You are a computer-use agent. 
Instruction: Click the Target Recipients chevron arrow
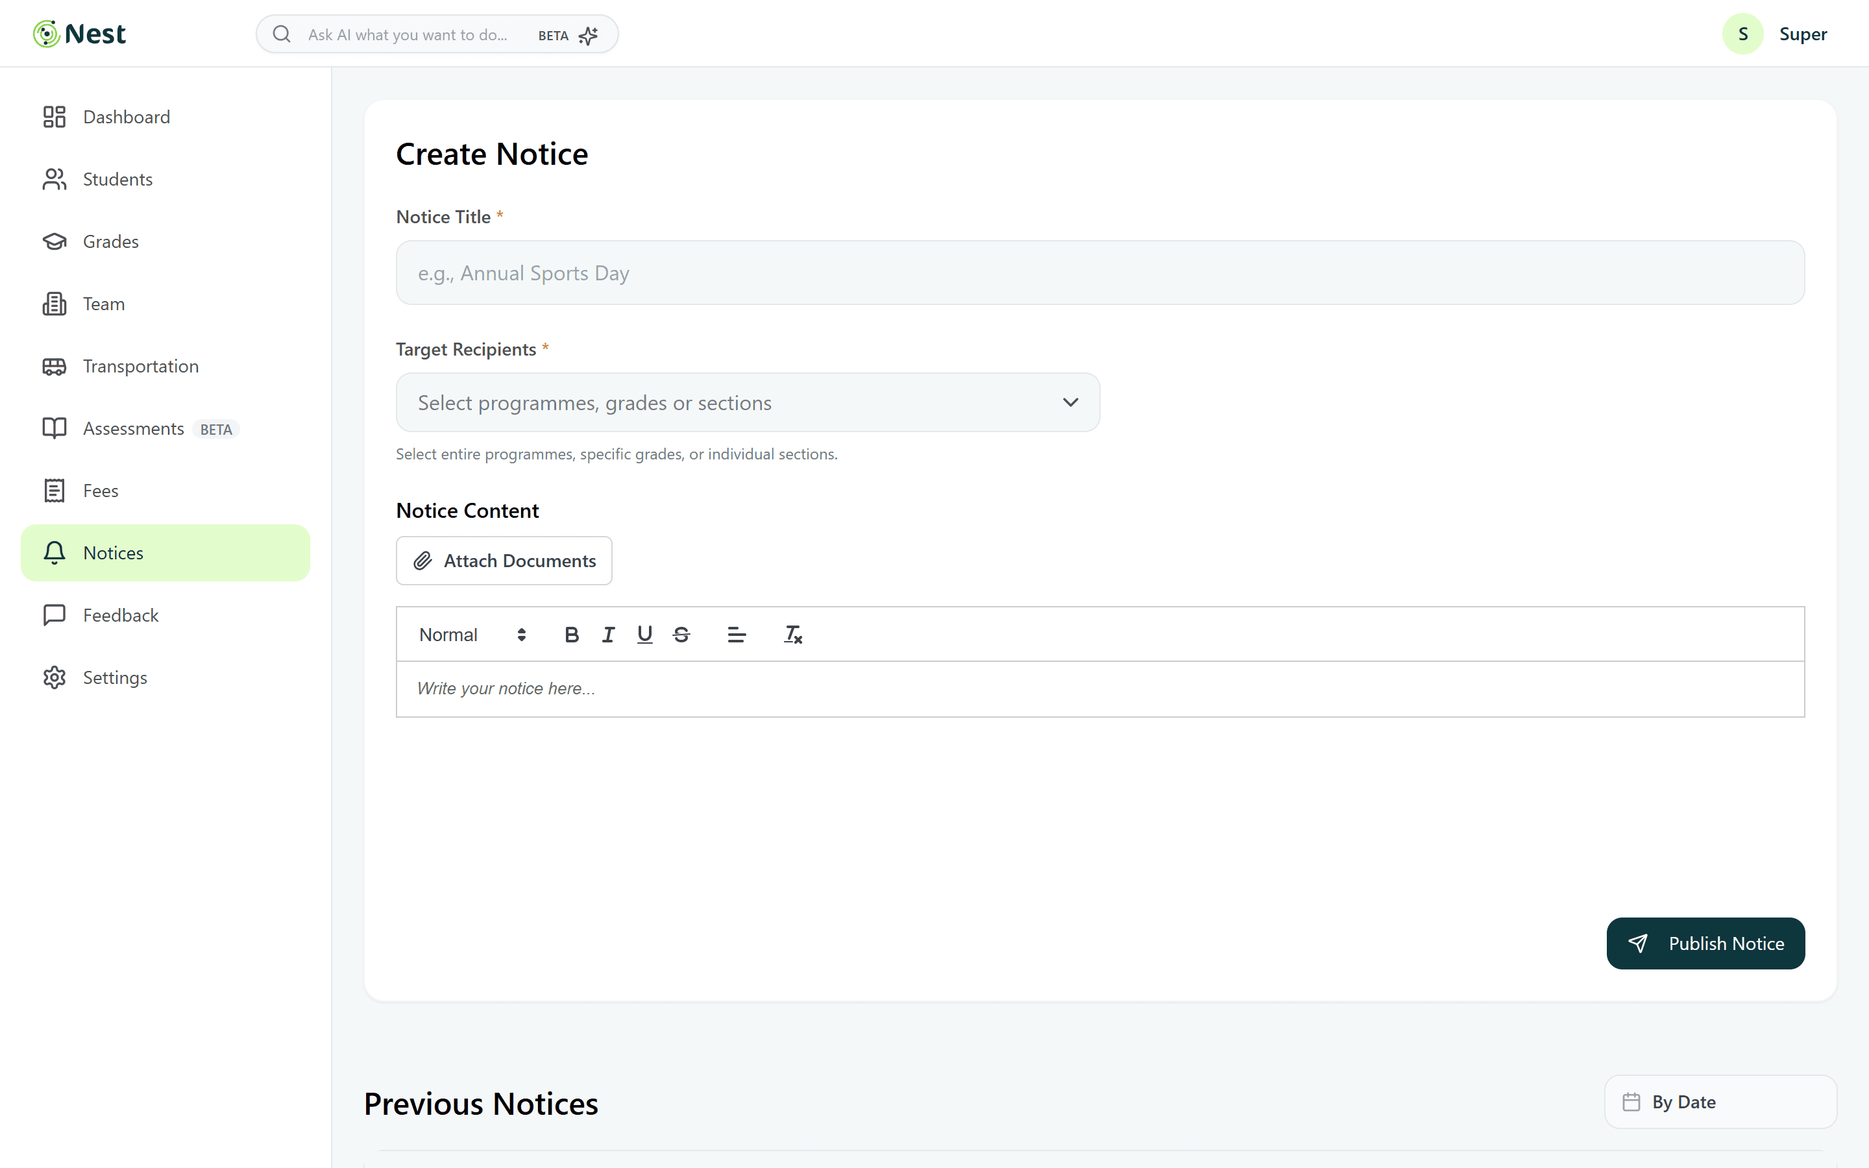click(1070, 402)
